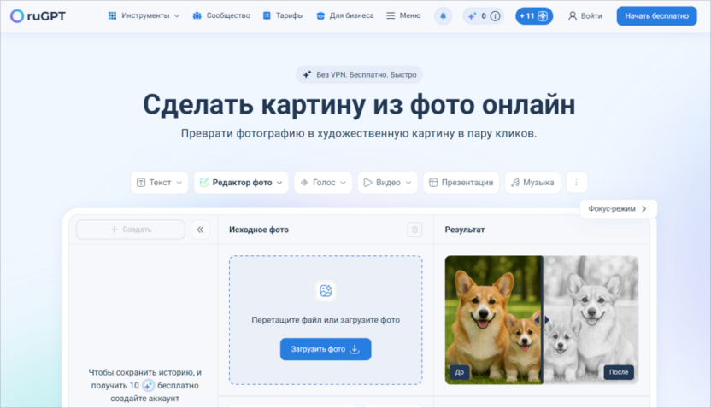Open Для бизнеса section
The height and width of the screenshot is (408, 711).
(345, 16)
